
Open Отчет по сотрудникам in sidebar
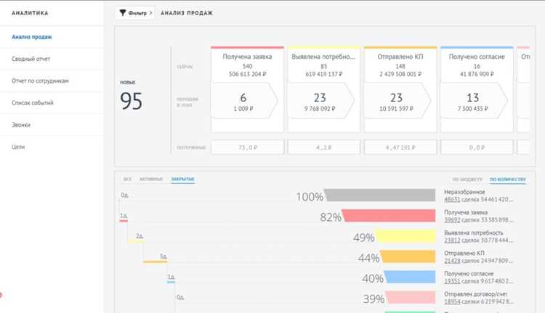point(40,80)
